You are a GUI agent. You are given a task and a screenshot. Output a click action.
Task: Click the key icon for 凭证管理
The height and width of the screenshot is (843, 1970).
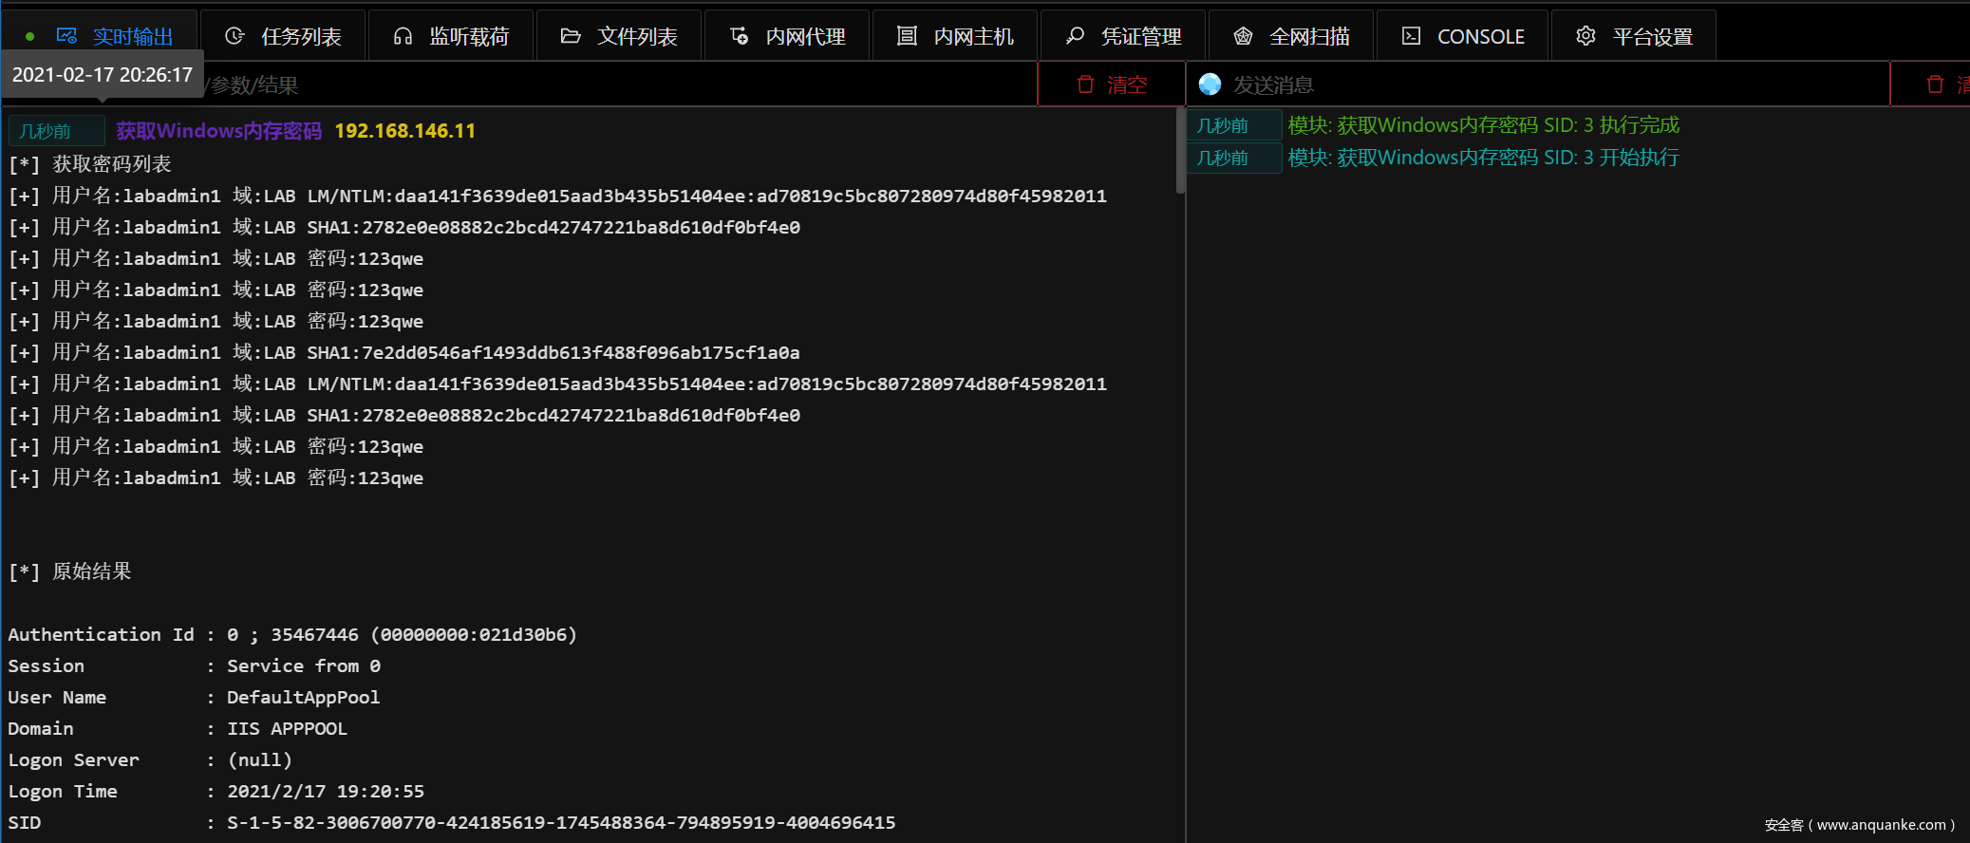pyautogui.click(x=1075, y=36)
